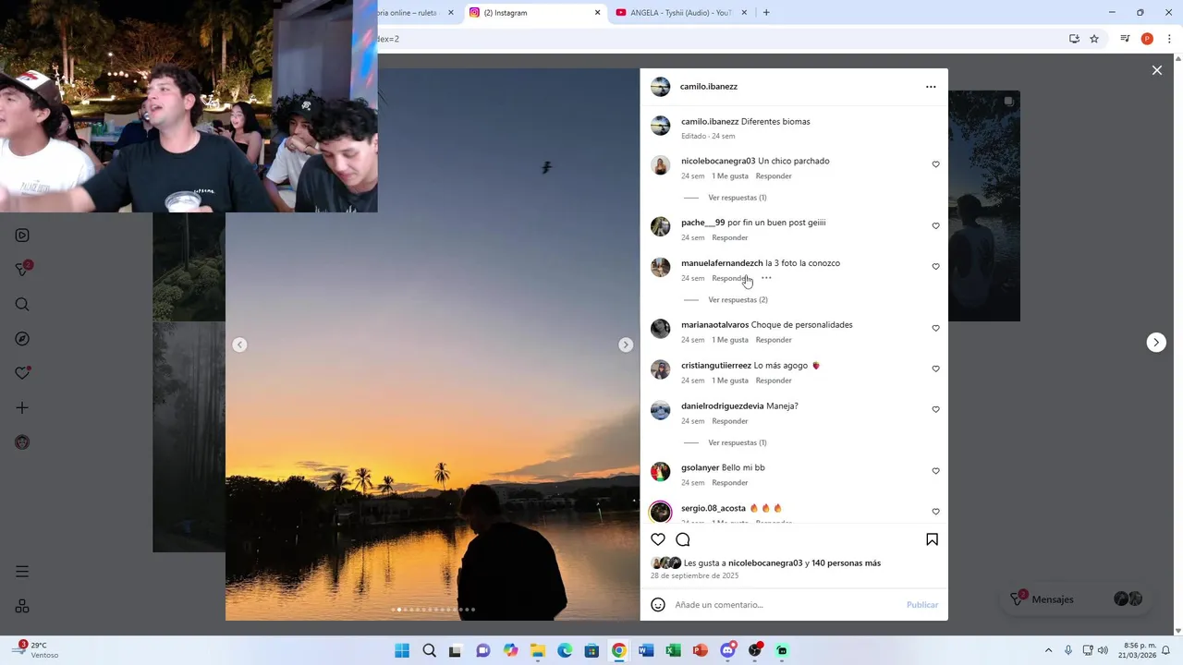Show hidden icons in the system tray
This screenshot has height=665, width=1183.
pyautogui.click(x=1048, y=651)
